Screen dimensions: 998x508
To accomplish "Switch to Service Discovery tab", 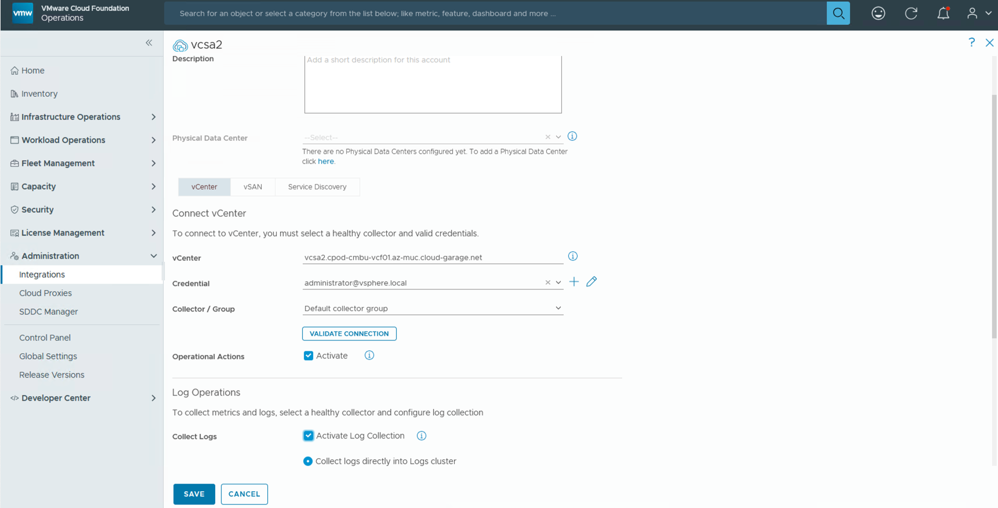I will [x=317, y=187].
